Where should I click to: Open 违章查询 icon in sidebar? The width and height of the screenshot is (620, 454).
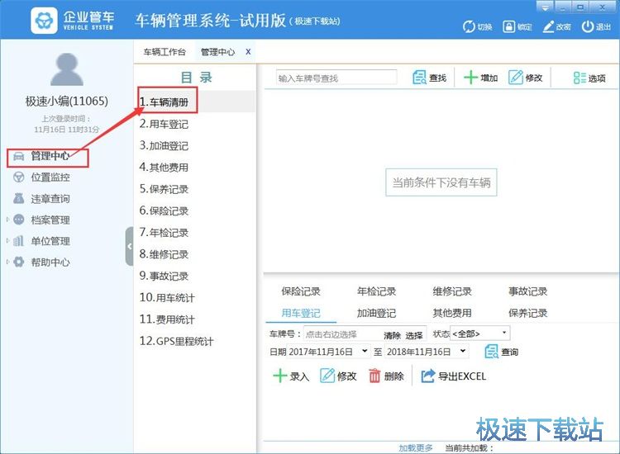click(18, 199)
